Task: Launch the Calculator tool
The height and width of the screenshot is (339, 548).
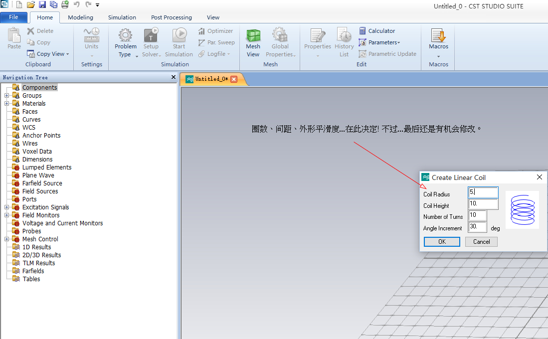Action: [x=377, y=31]
